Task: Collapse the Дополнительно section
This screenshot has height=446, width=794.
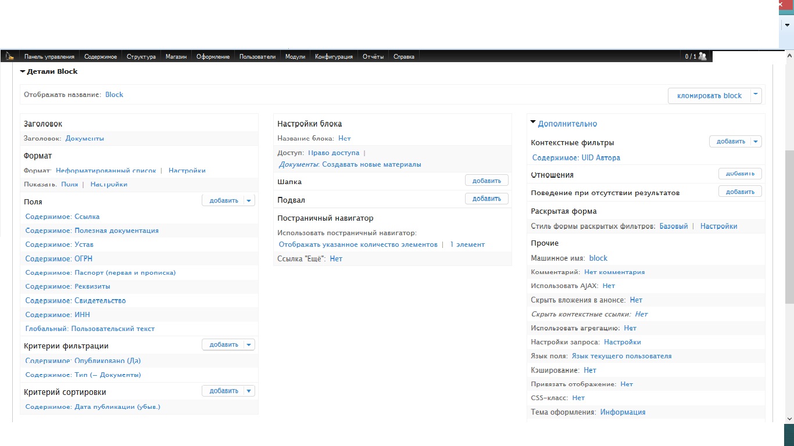Action: point(533,123)
